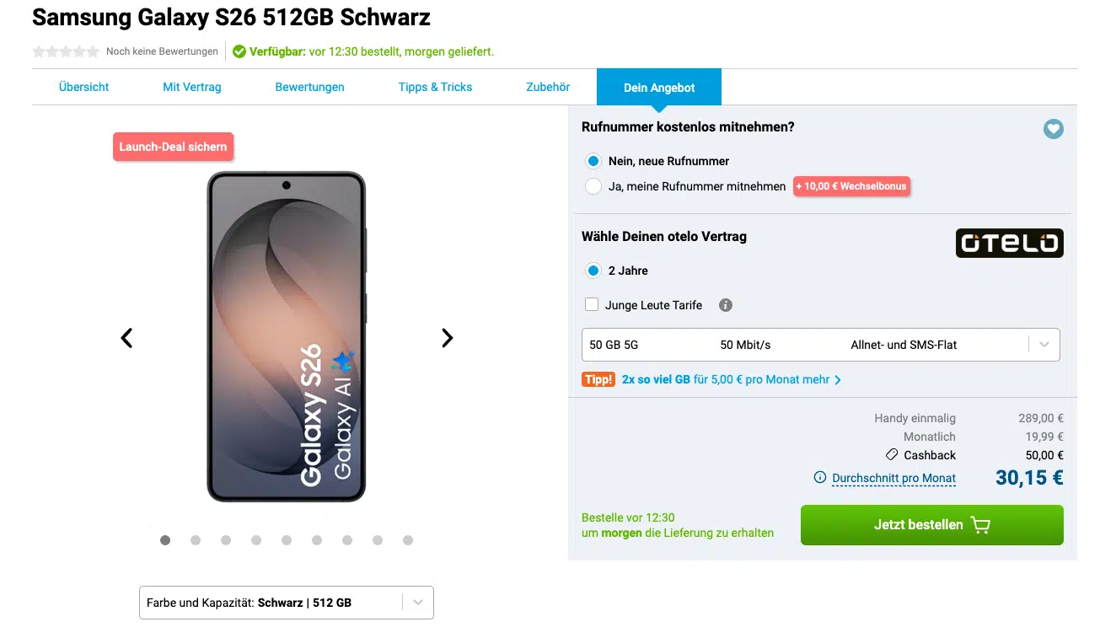Show previous phone image arrow
The height and width of the screenshot is (638, 1116).
[x=126, y=338]
